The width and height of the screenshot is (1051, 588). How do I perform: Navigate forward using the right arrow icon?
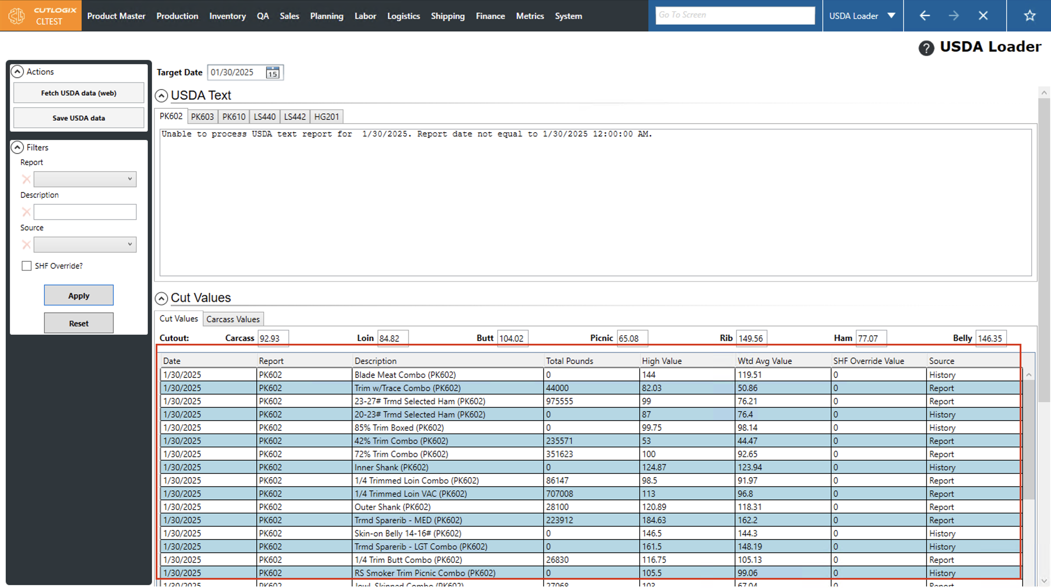click(x=954, y=16)
